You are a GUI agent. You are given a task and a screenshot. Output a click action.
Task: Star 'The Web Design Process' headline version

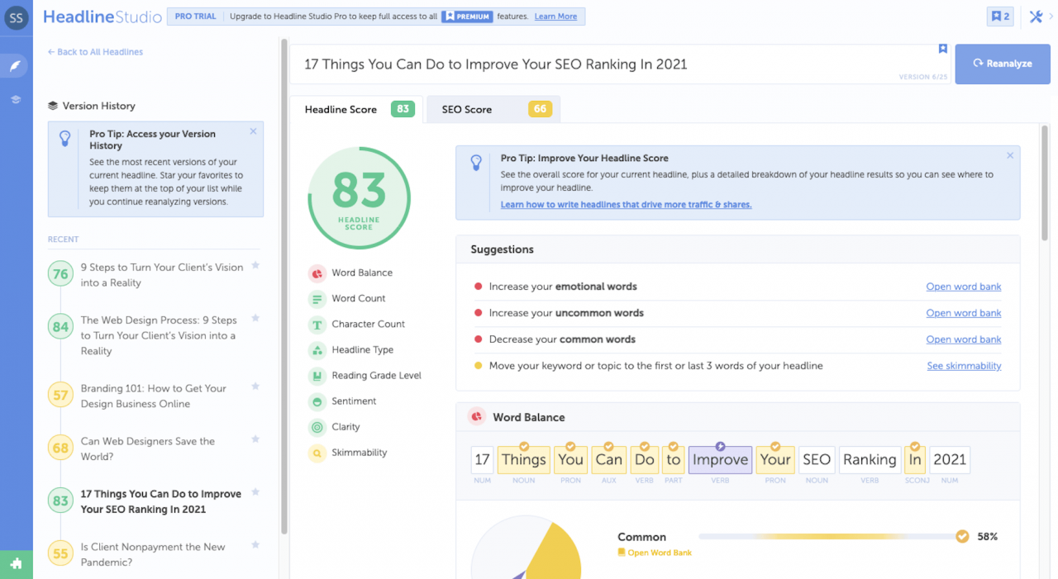pyautogui.click(x=256, y=316)
